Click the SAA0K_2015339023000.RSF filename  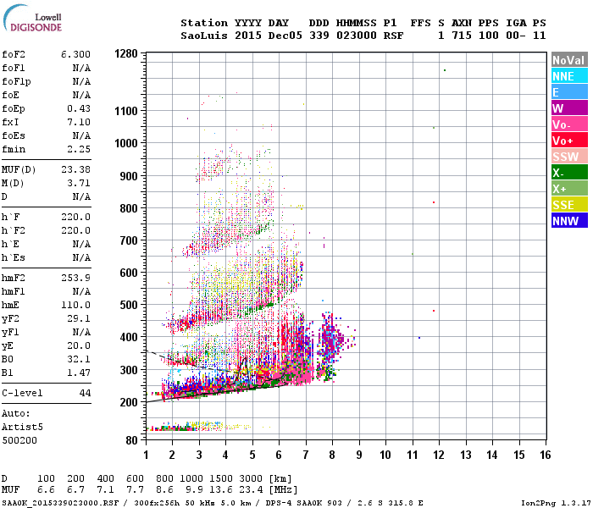point(60,503)
